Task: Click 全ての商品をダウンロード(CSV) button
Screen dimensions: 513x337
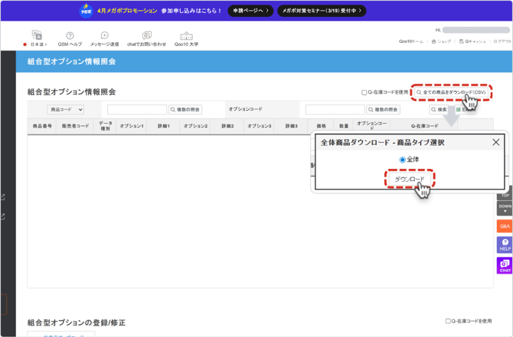Action: point(451,92)
